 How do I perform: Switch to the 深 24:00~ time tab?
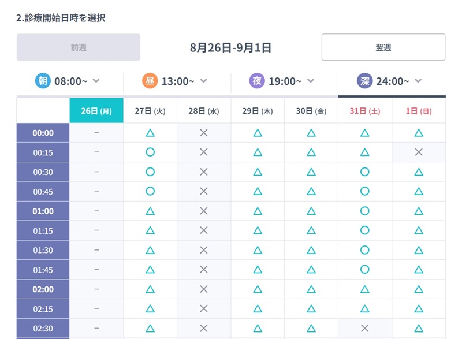pos(392,81)
